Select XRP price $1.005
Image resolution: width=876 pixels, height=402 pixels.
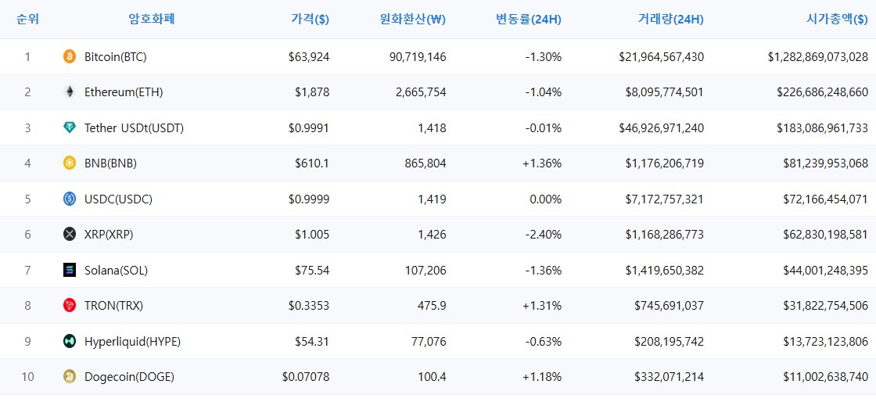coord(312,235)
